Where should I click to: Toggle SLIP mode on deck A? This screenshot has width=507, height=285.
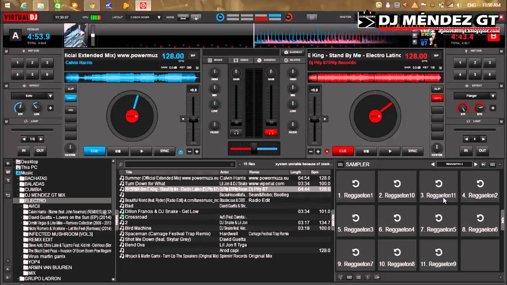tap(71, 89)
